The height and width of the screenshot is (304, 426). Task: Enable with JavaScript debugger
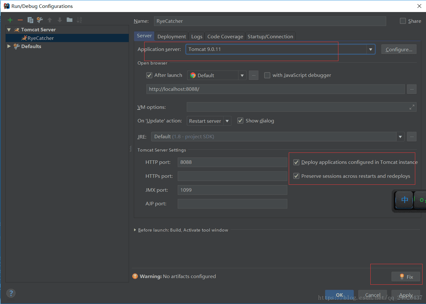267,75
